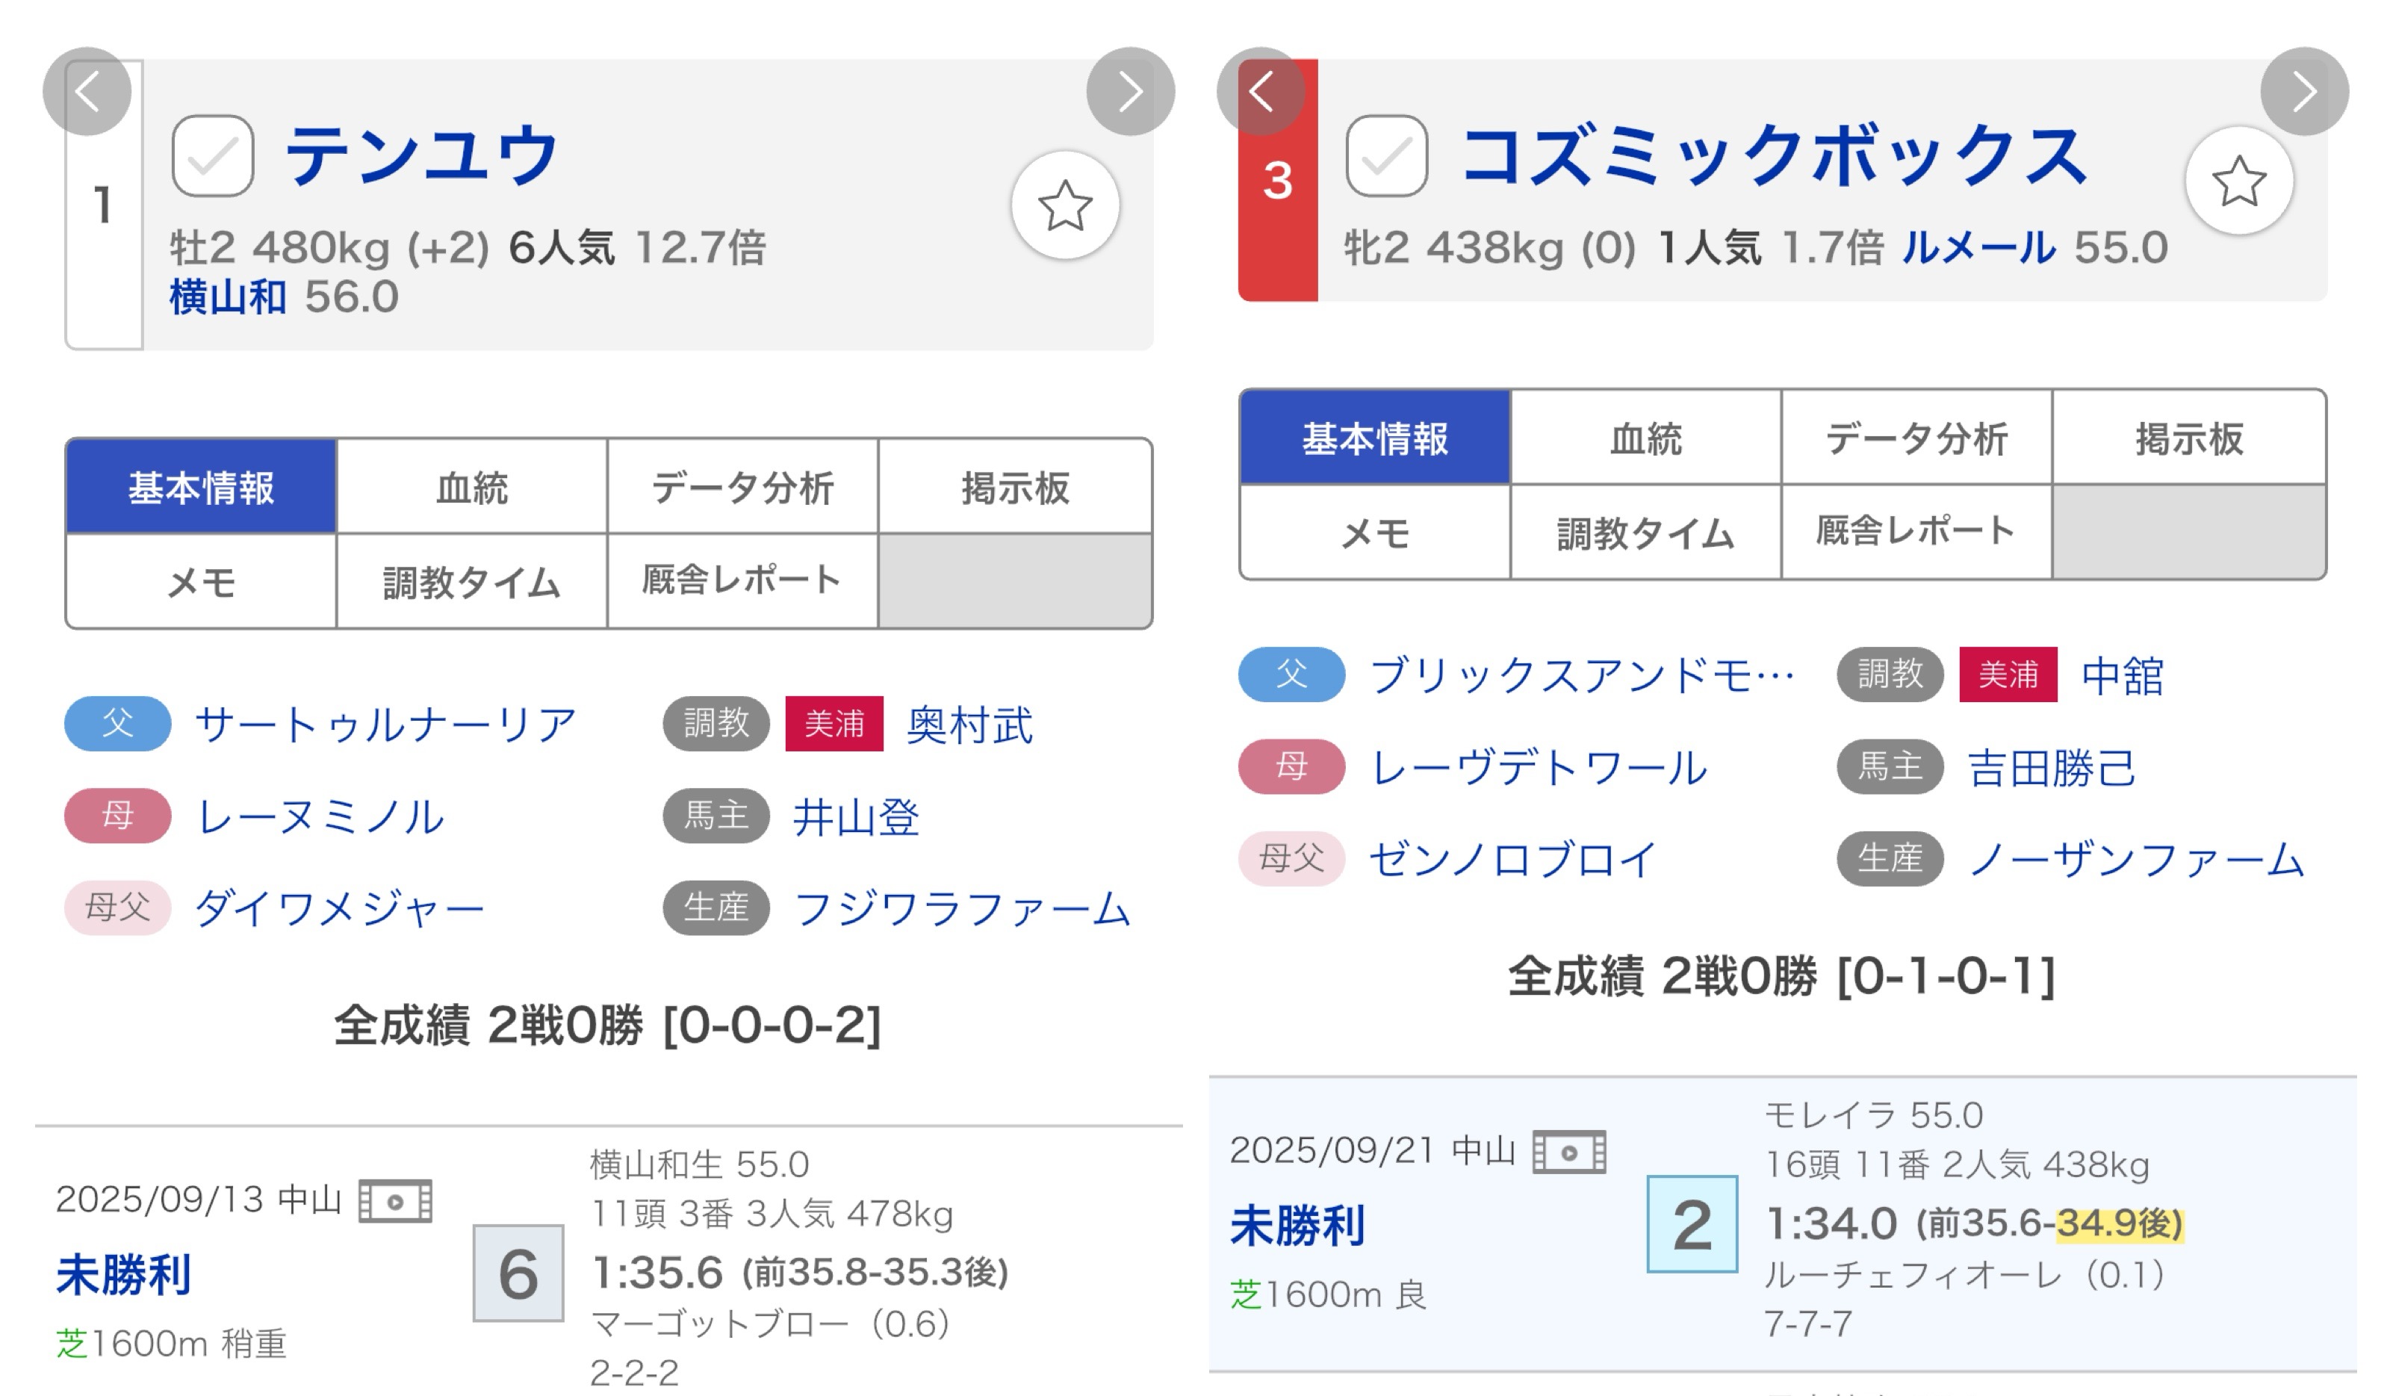The width and height of the screenshot is (2387, 1396).
Task: Click the finishing position 6 box
Action: (x=518, y=1274)
